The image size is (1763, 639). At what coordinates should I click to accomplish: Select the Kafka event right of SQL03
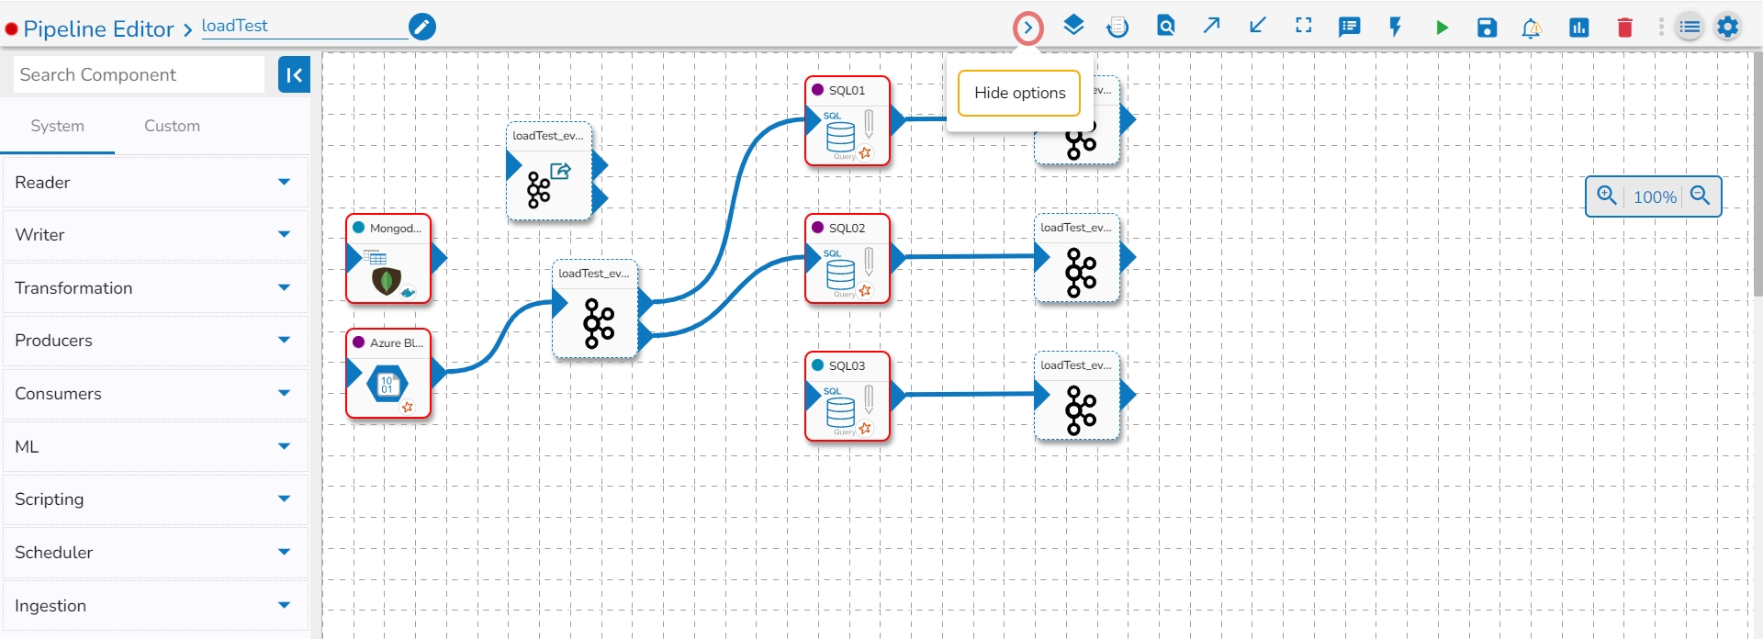click(1077, 397)
